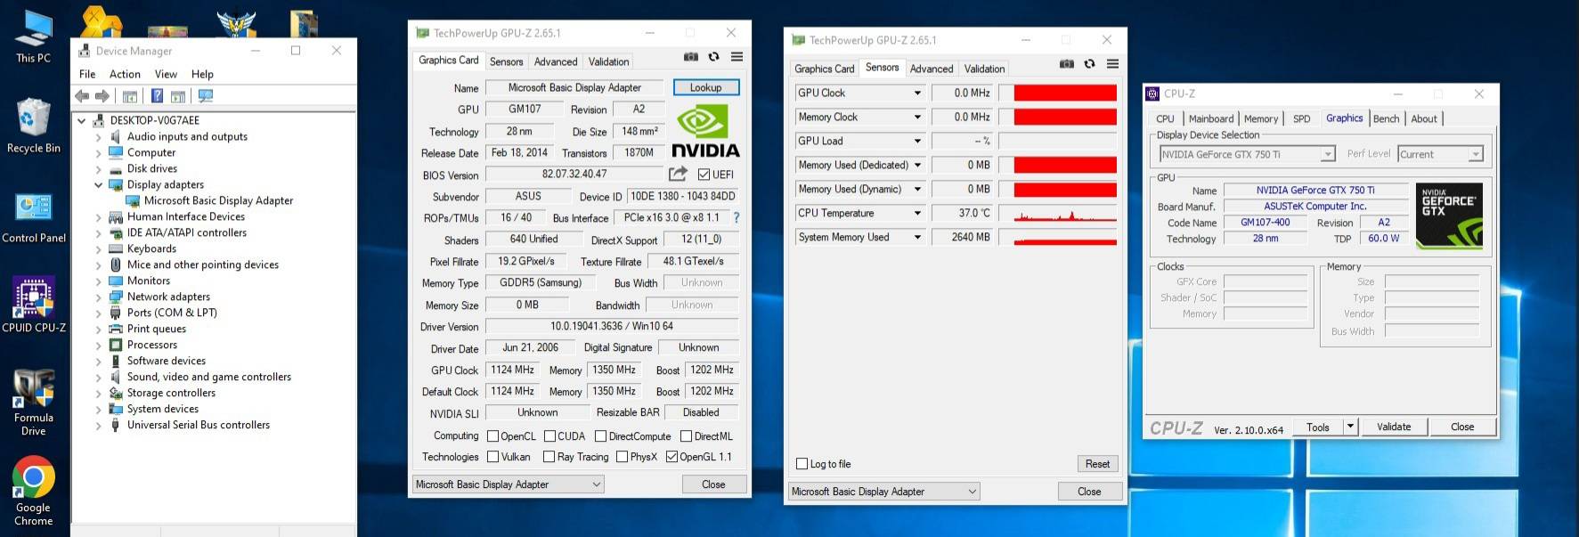
Task: Enable the PhysX checkbox
Action: pos(623,457)
